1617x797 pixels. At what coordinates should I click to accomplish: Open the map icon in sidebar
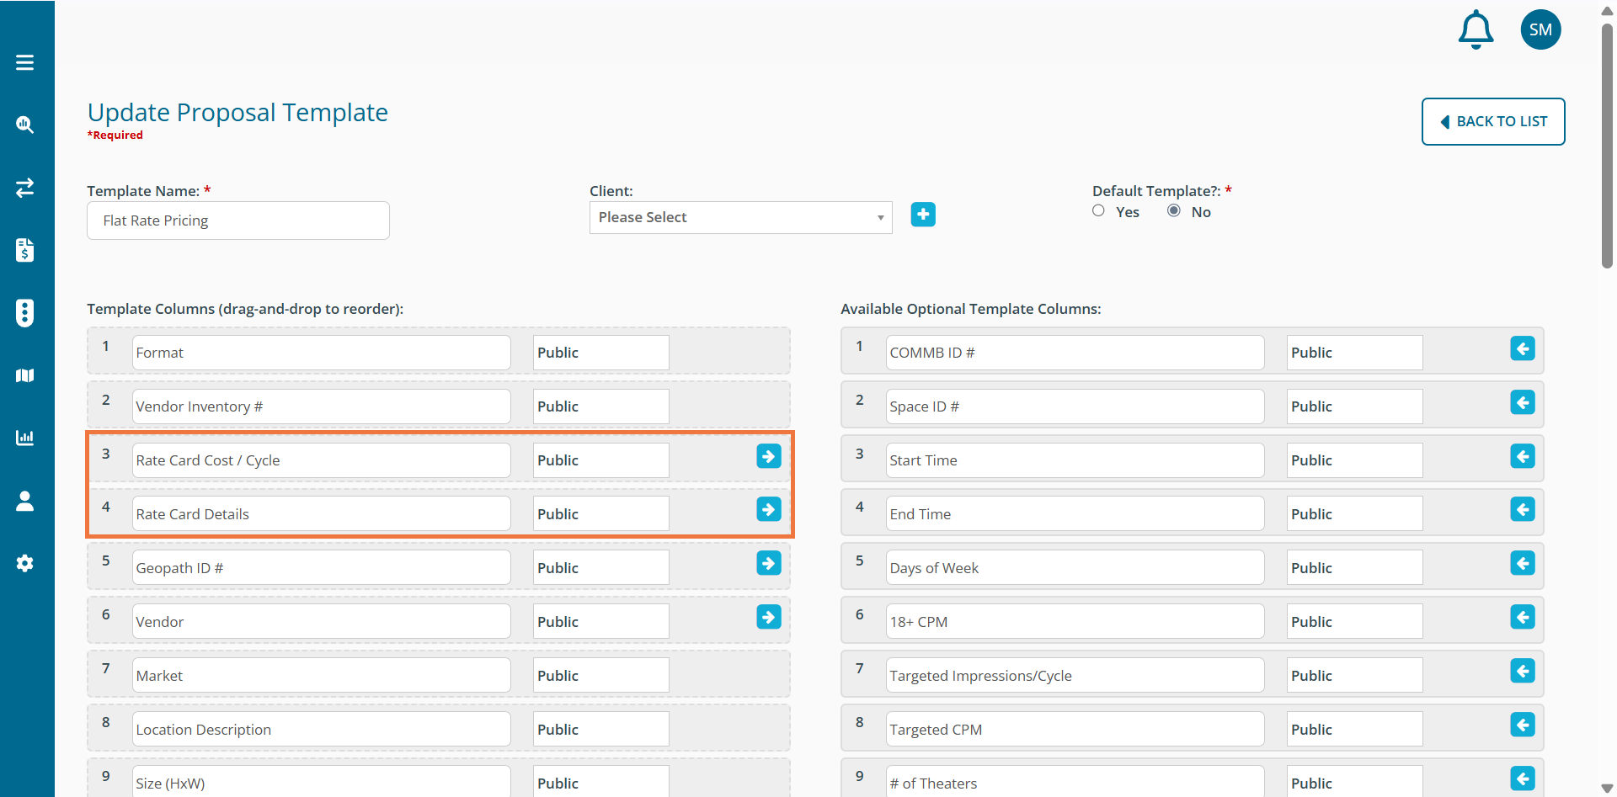(x=24, y=375)
